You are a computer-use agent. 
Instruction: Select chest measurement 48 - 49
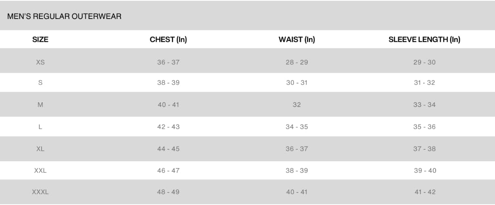click(x=168, y=192)
